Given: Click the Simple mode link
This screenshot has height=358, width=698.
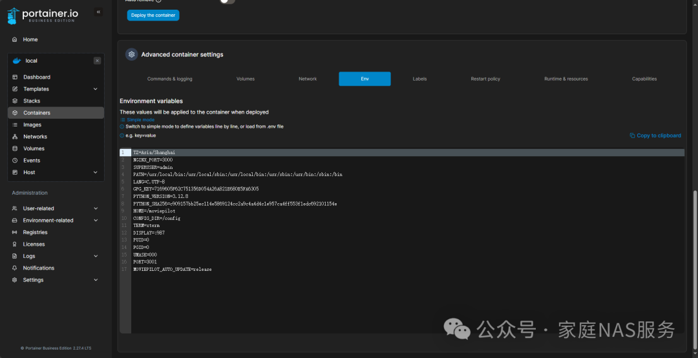Looking at the screenshot, I should (141, 120).
